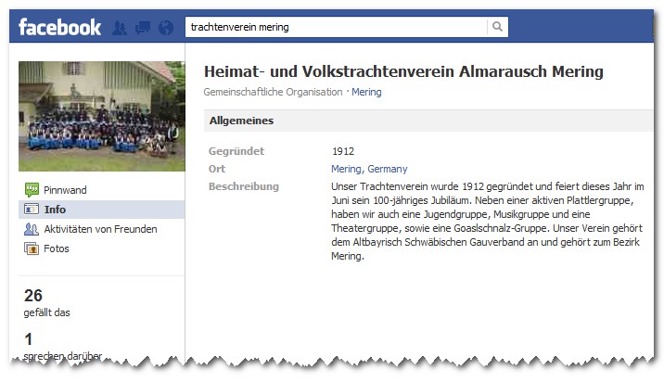Click the Mering link under the page title

pyautogui.click(x=366, y=92)
